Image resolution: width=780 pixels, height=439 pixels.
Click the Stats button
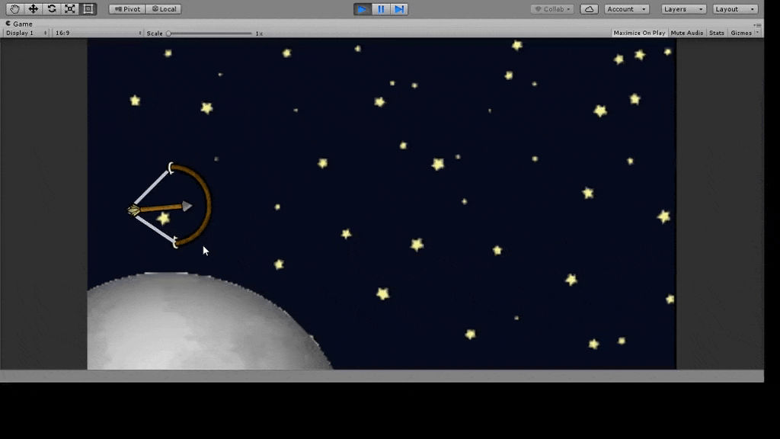click(717, 33)
